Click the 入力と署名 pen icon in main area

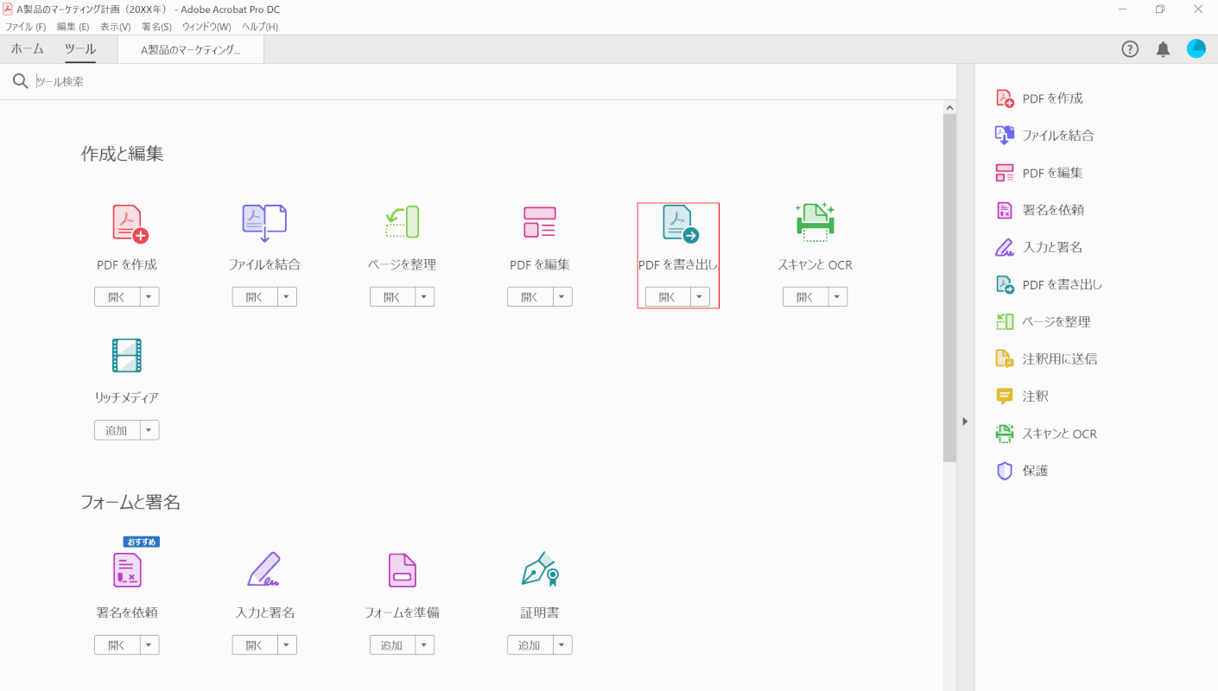pos(264,569)
